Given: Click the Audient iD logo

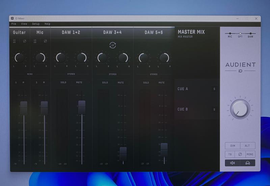Looking at the screenshot, I should pyautogui.click(x=240, y=67).
